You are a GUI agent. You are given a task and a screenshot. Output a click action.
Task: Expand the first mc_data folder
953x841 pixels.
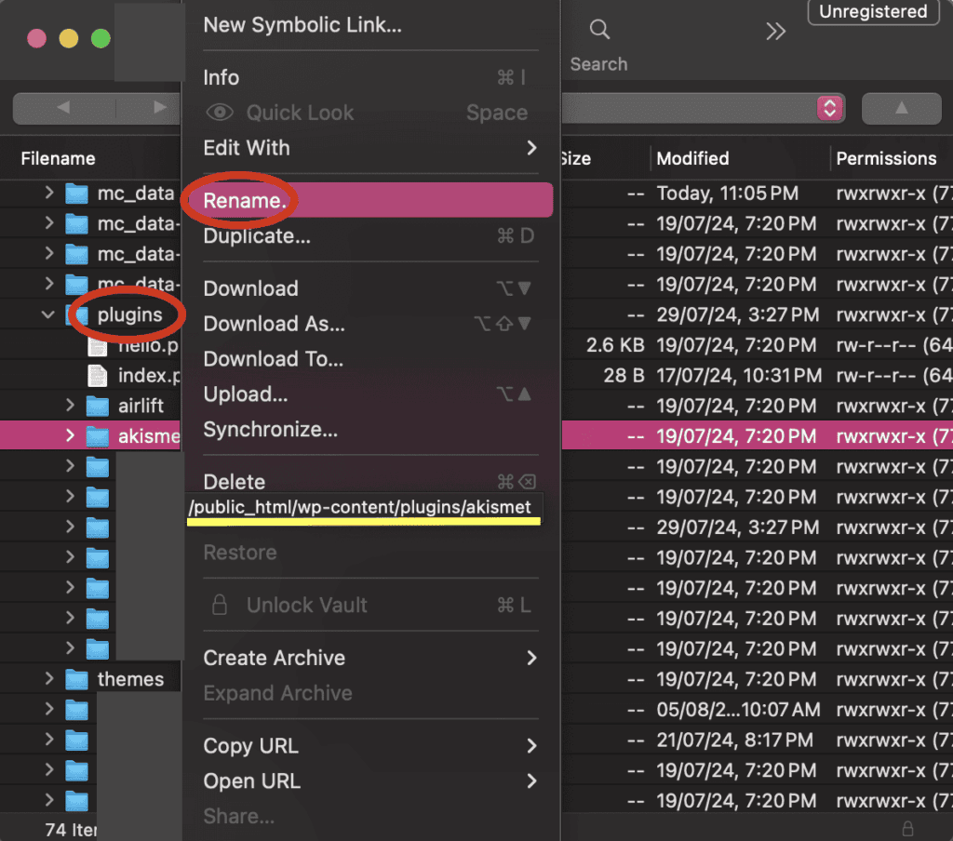click(49, 193)
